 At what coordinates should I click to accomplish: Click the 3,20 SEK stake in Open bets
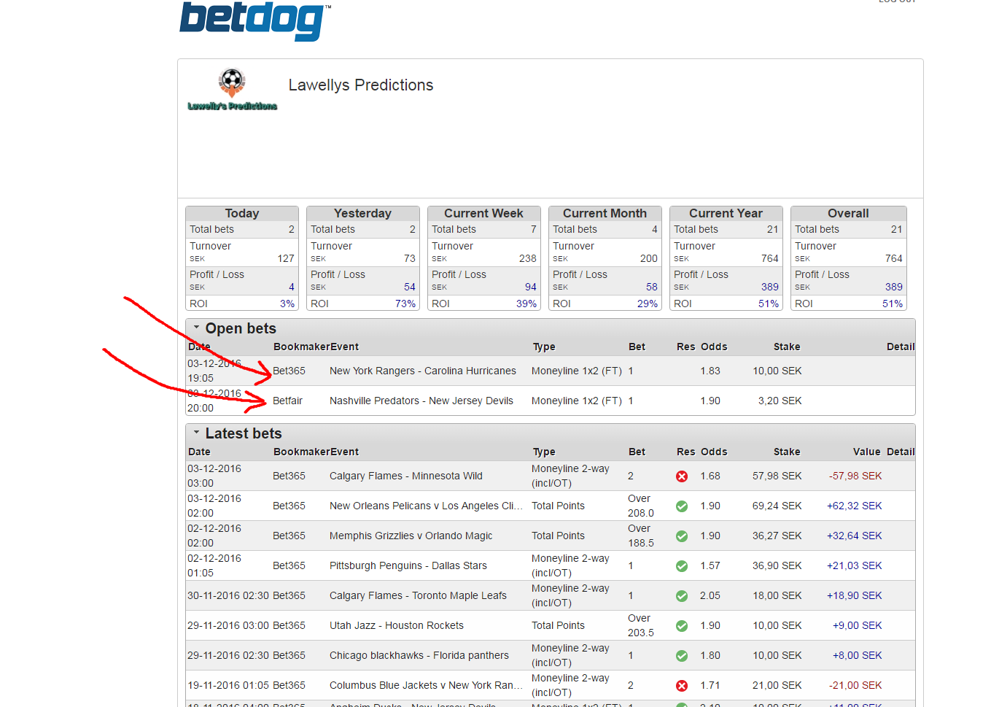click(780, 401)
